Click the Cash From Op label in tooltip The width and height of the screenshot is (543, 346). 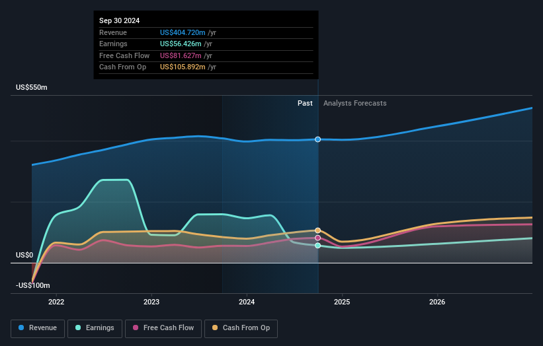point(122,67)
